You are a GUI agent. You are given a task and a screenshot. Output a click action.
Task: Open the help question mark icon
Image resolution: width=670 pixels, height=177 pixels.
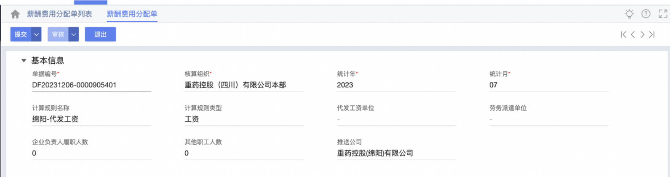(646, 14)
